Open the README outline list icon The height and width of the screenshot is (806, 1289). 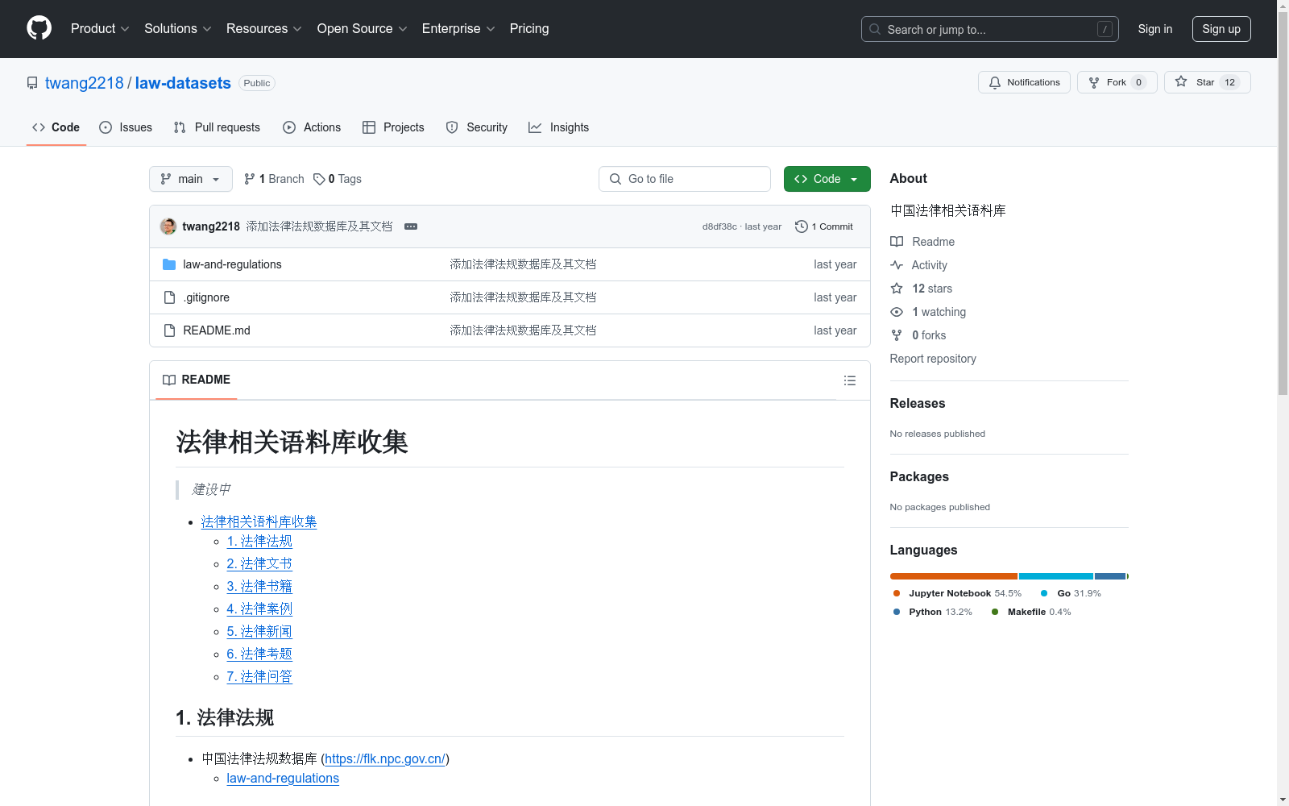849,380
